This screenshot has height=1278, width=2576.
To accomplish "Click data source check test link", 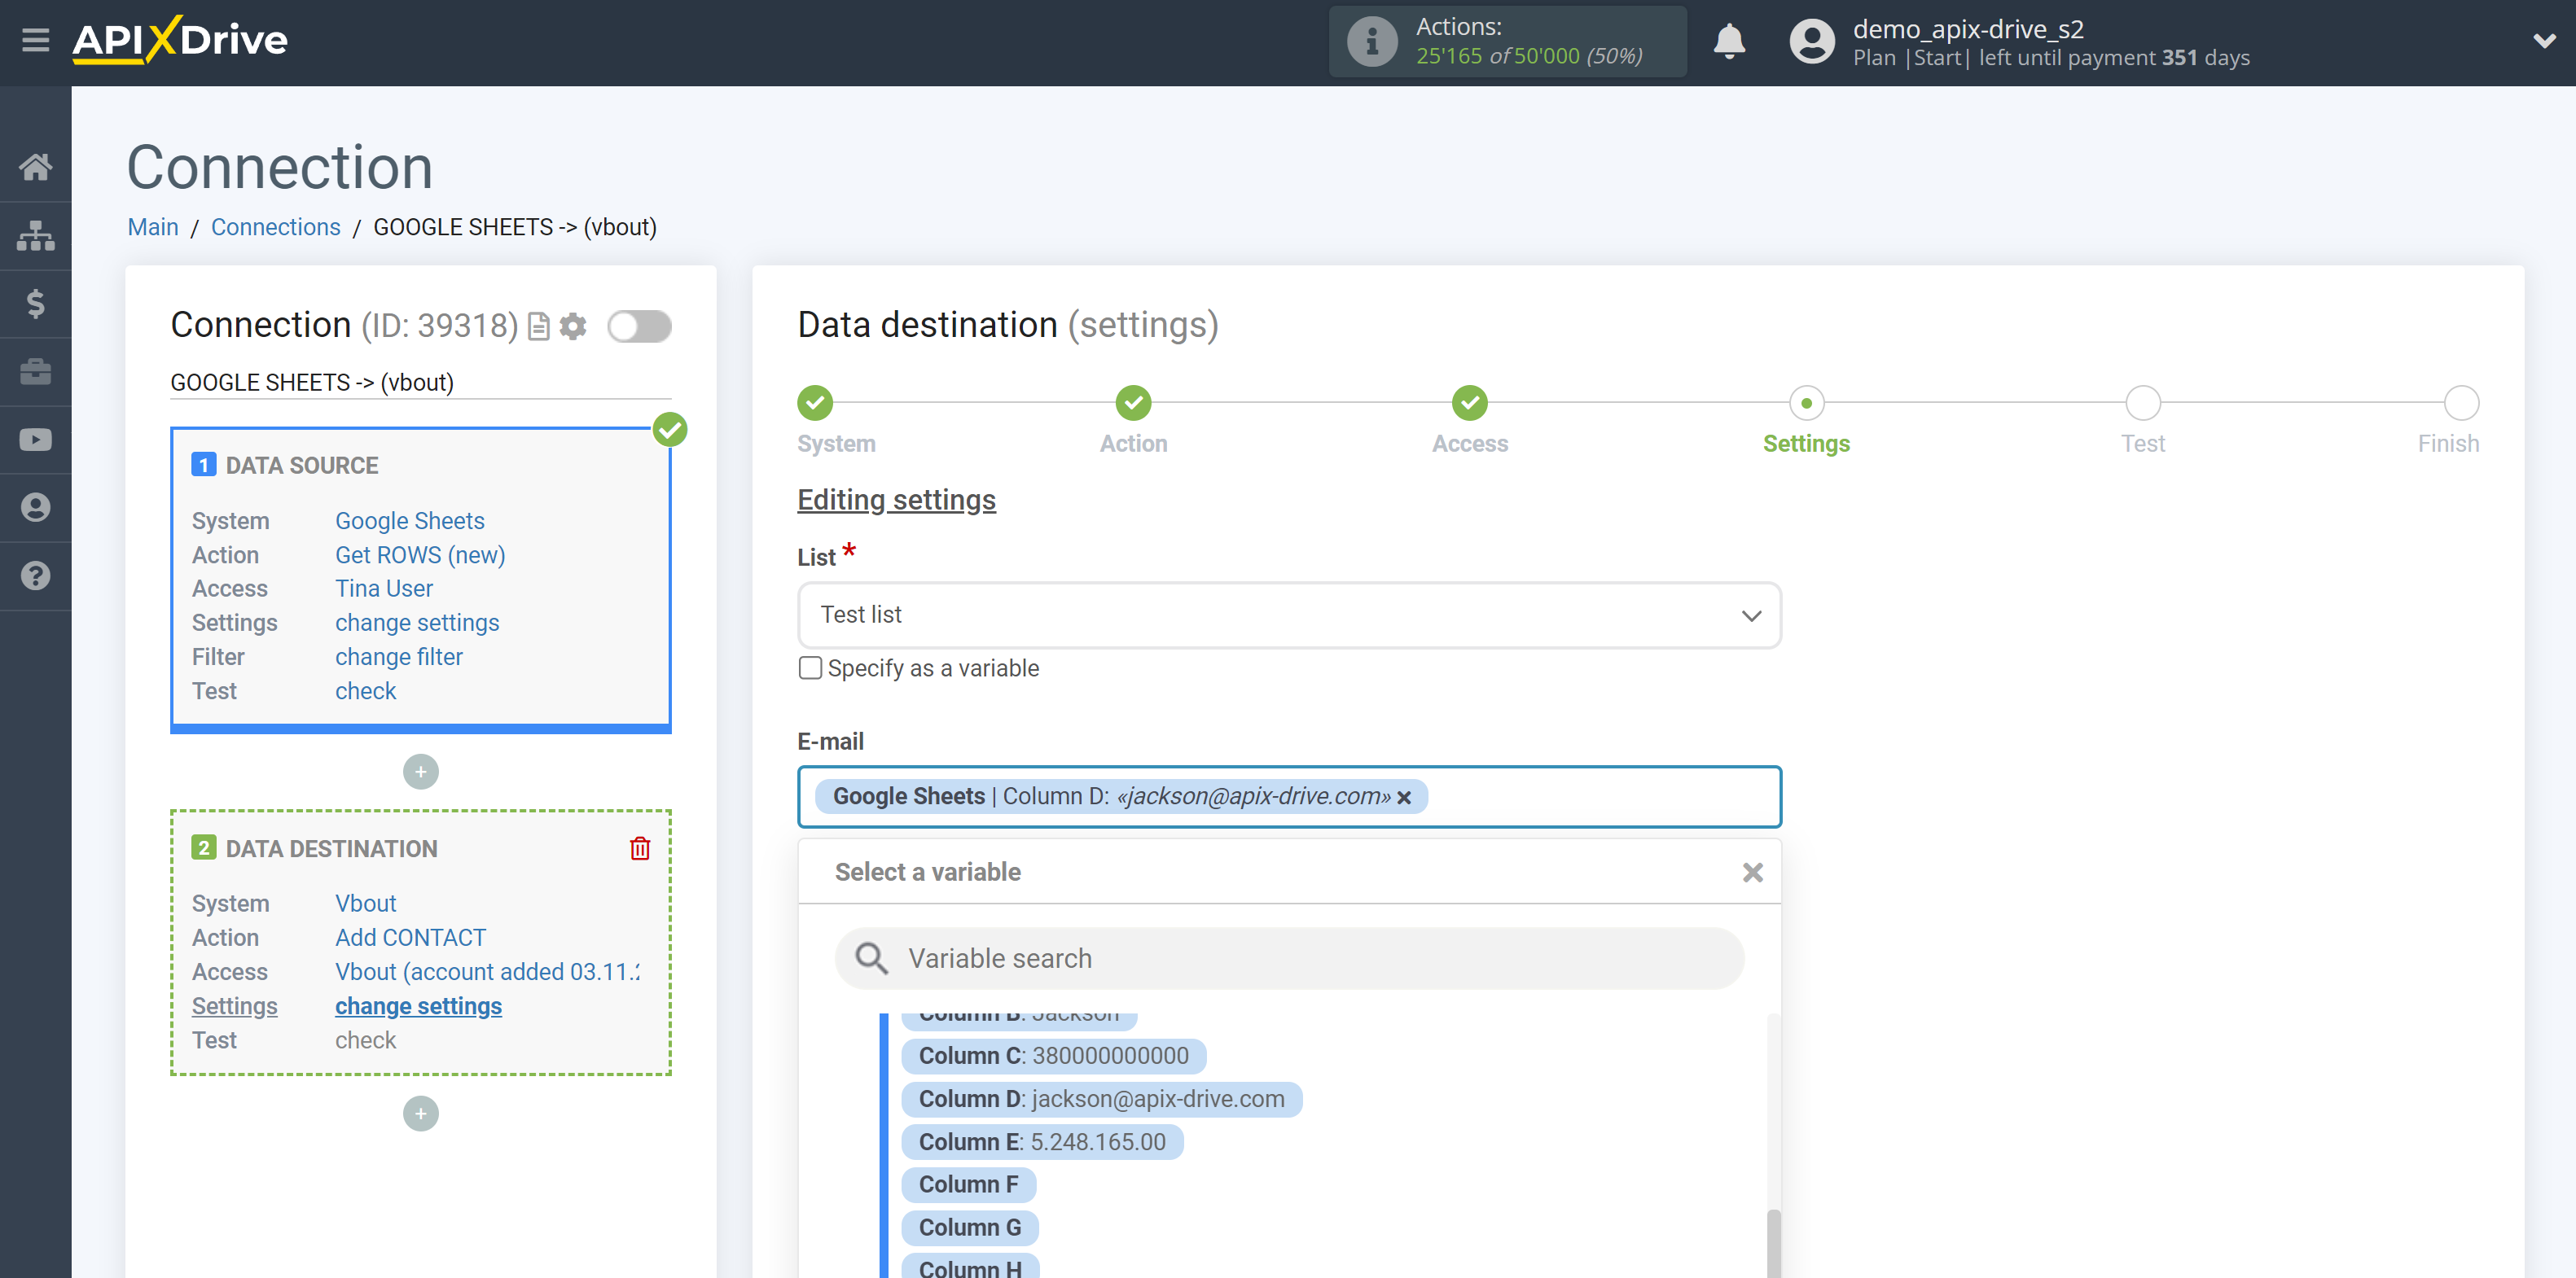I will click(365, 690).
